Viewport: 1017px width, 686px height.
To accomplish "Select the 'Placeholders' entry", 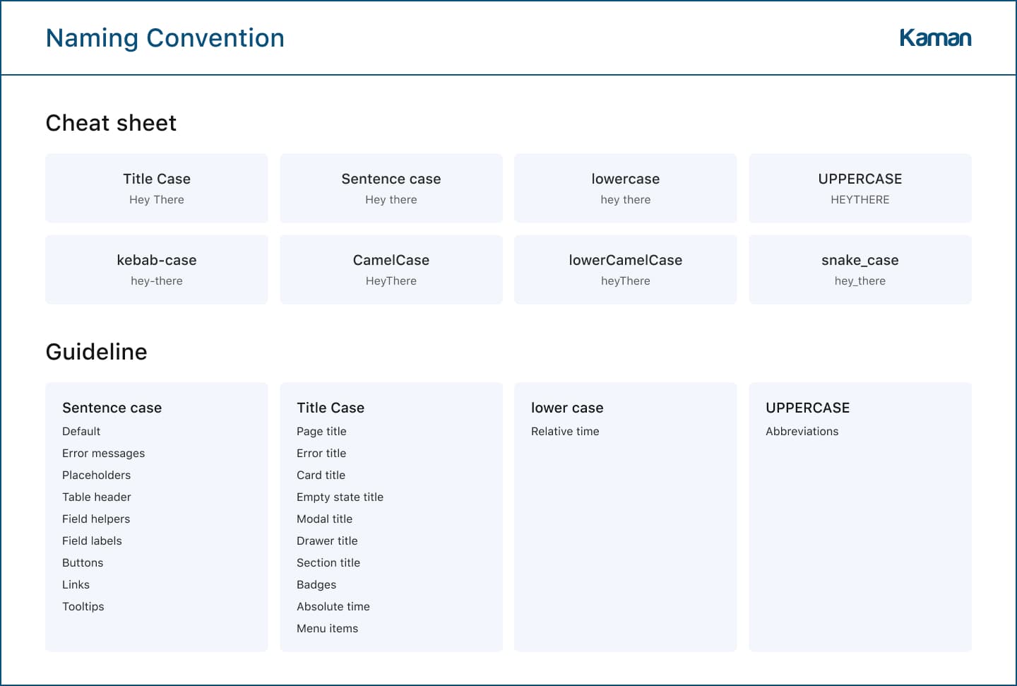I will pyautogui.click(x=97, y=475).
